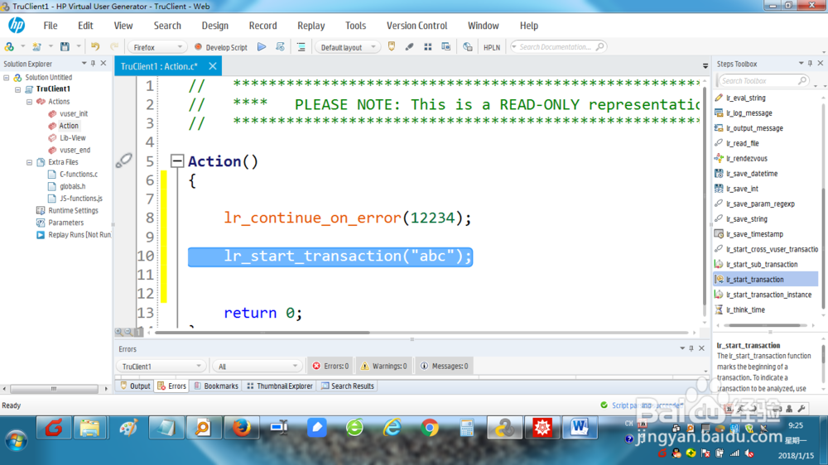Open Firefox from Windows taskbar
The image size is (828, 465).
pyautogui.click(x=241, y=428)
